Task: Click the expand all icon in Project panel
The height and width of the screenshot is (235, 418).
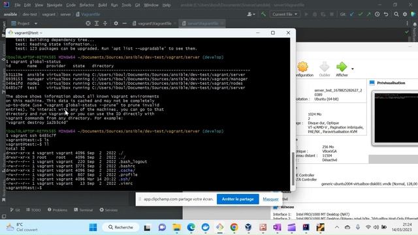Action: [x=97, y=23]
